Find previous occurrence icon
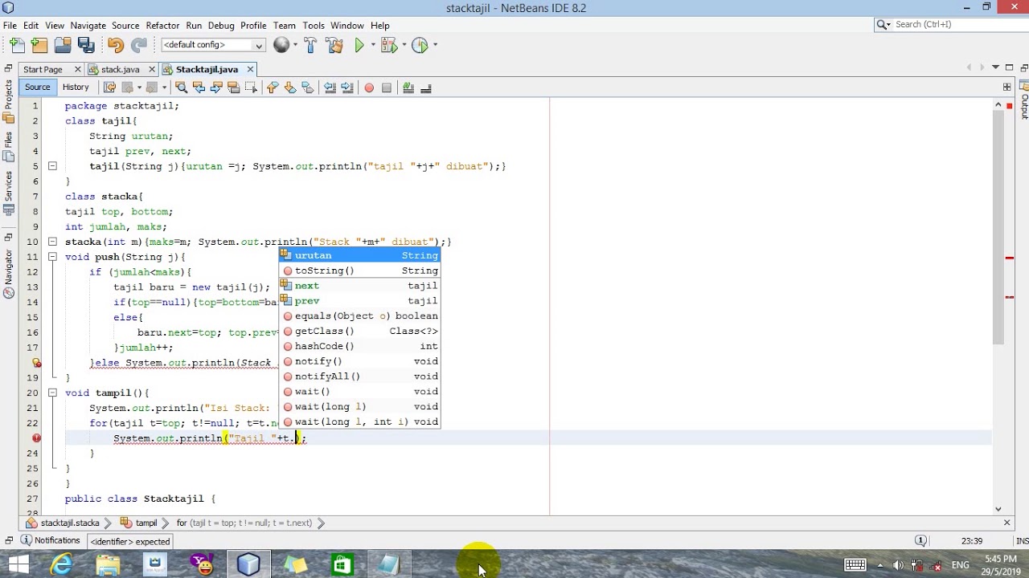1029x578 pixels. tap(199, 88)
